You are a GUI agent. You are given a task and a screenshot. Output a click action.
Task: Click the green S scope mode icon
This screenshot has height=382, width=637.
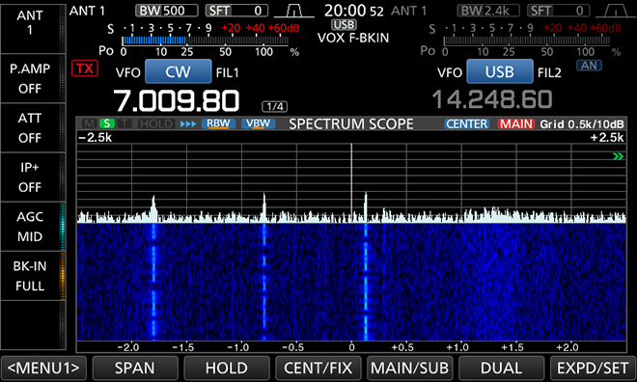[x=107, y=123]
